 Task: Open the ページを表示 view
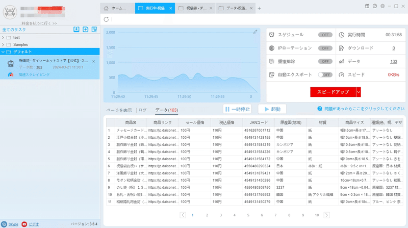click(119, 110)
